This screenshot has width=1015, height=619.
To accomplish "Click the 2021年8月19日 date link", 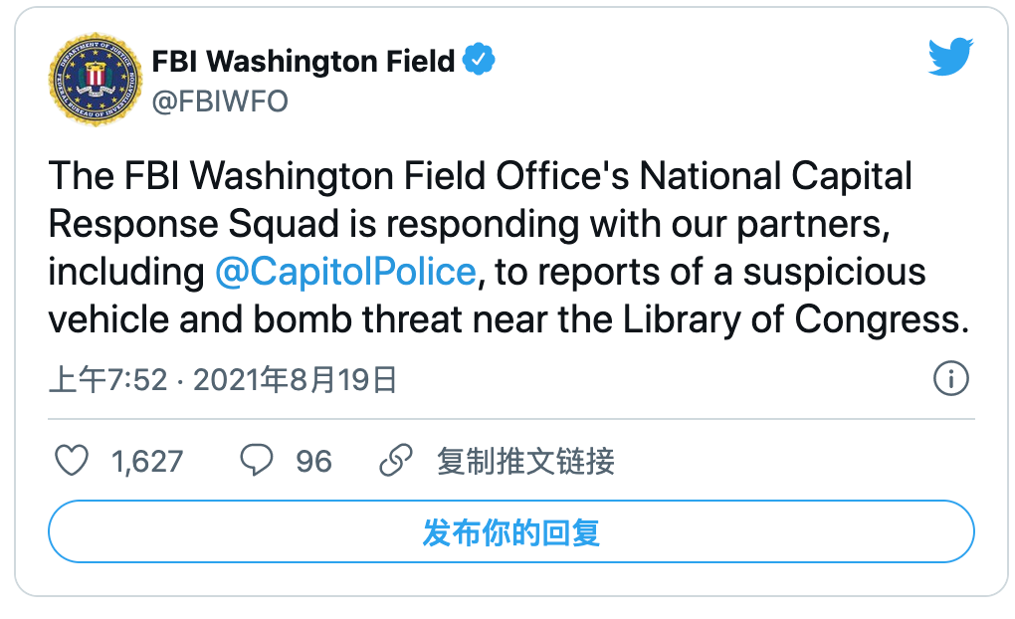I will pyautogui.click(x=296, y=379).
